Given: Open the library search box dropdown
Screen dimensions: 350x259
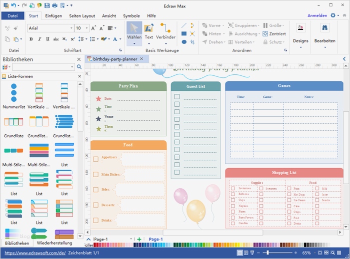Looking at the screenshot, I should coord(72,67).
